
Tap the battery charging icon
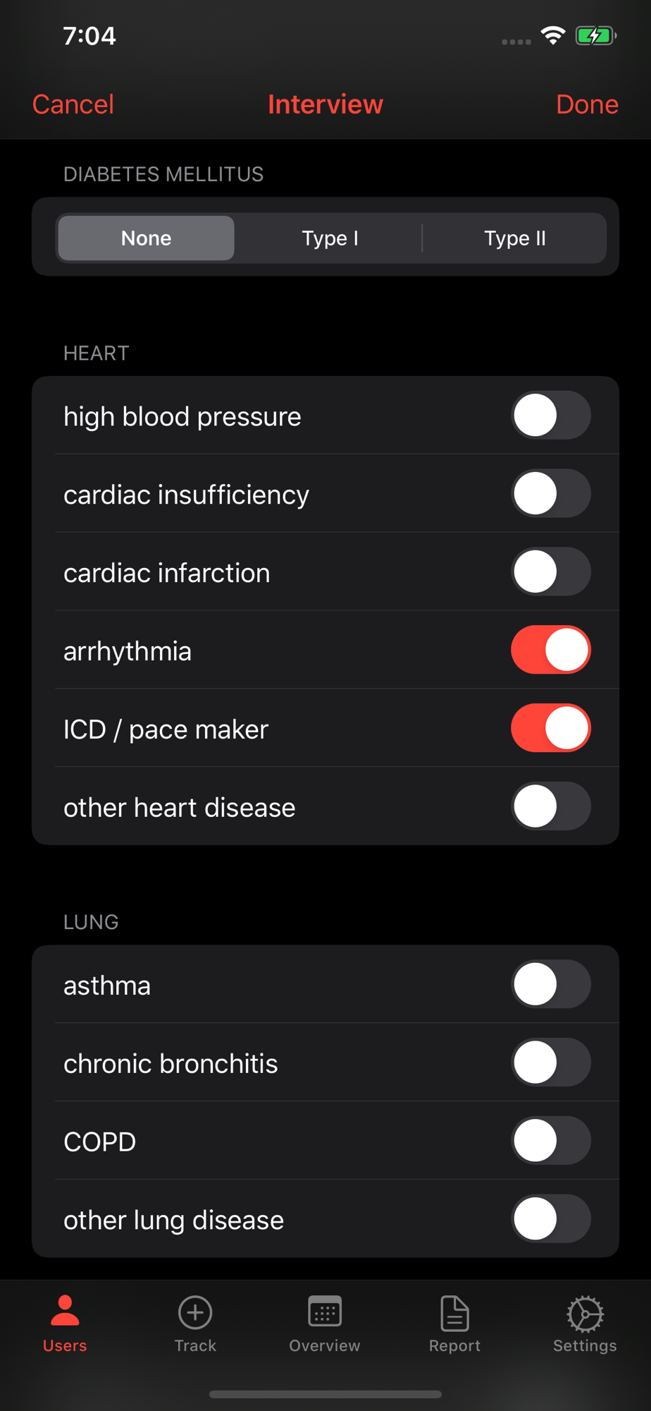pyautogui.click(x=595, y=35)
